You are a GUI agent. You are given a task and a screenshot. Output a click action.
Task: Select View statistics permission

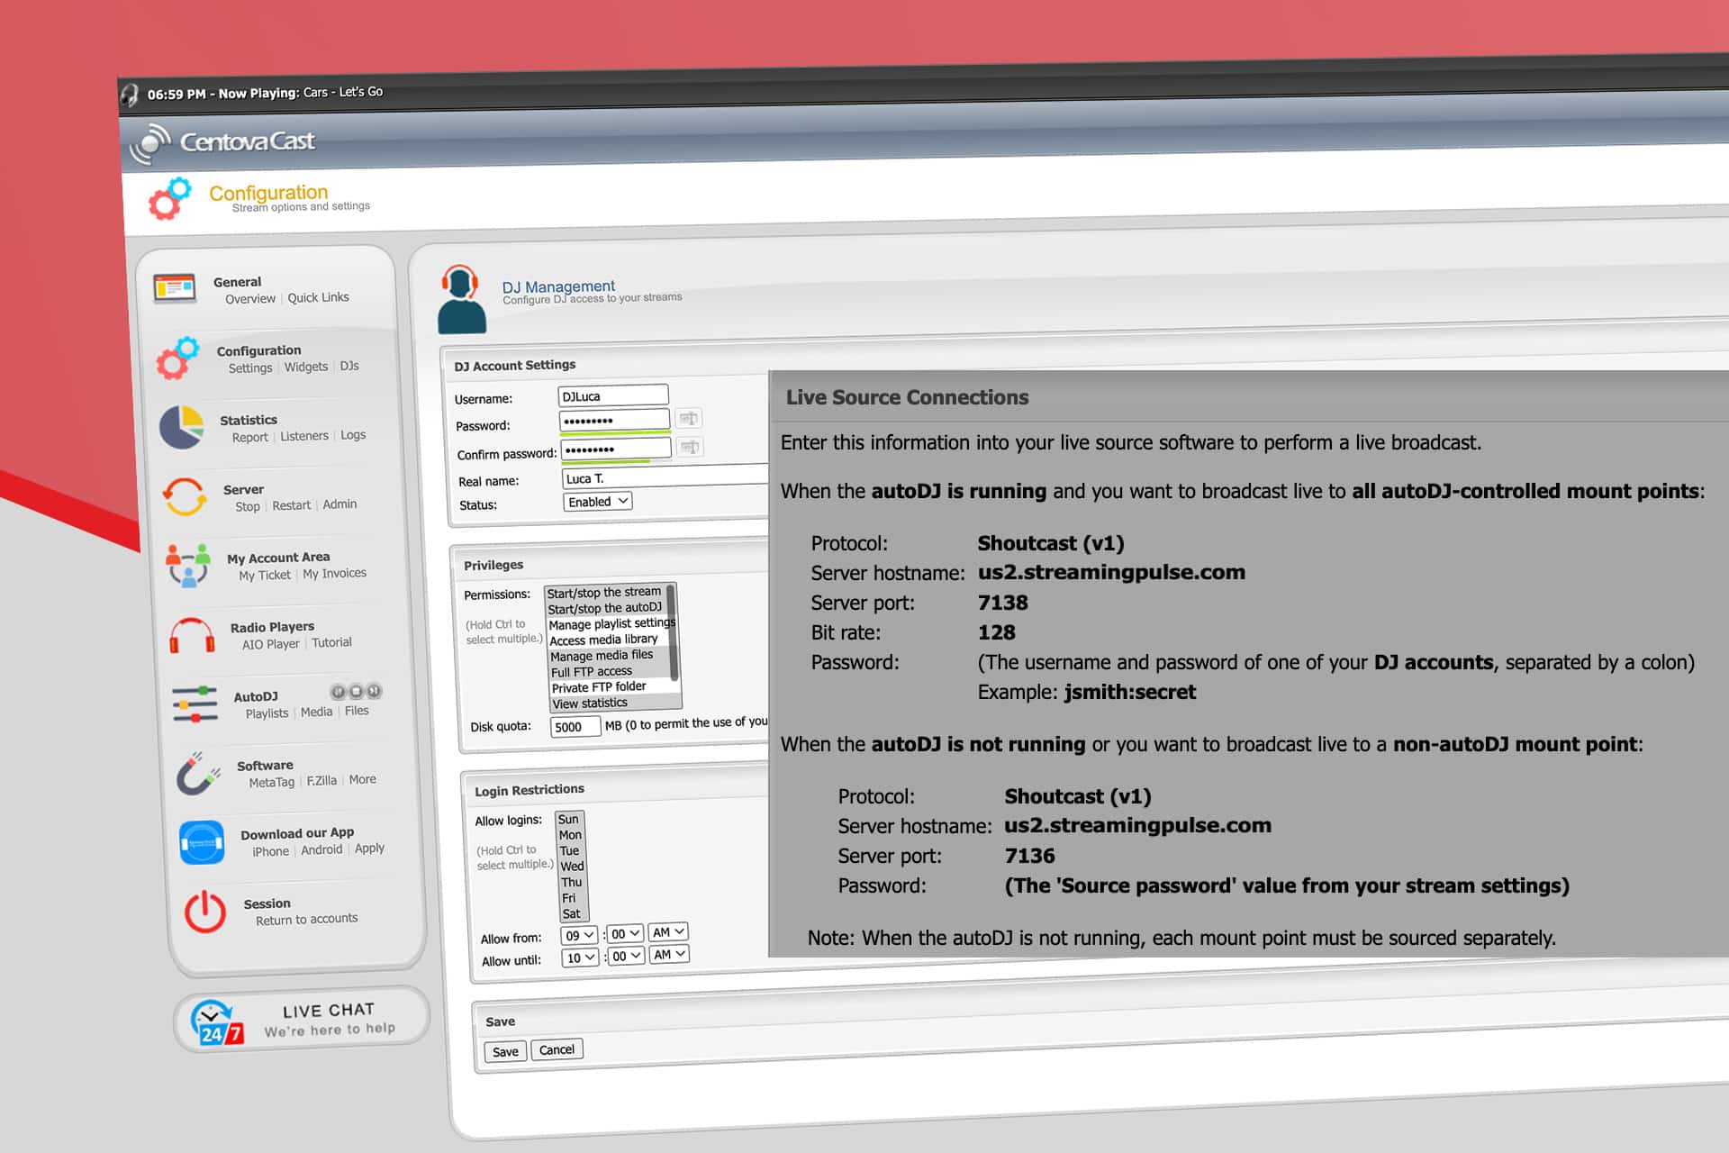point(590,703)
